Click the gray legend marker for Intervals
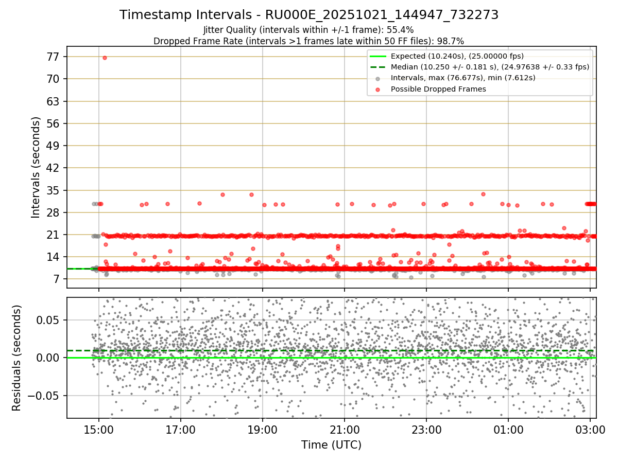 coord(378,78)
